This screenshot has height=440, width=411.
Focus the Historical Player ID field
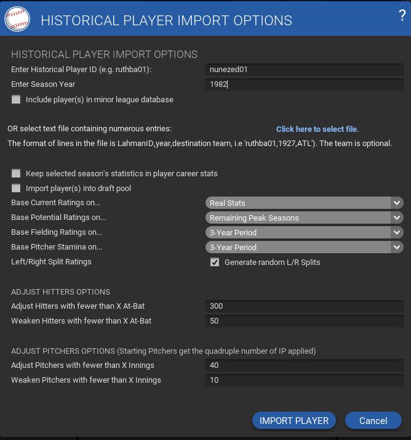(x=304, y=70)
